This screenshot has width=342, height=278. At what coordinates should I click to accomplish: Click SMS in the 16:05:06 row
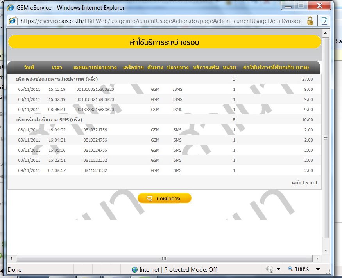(x=177, y=151)
